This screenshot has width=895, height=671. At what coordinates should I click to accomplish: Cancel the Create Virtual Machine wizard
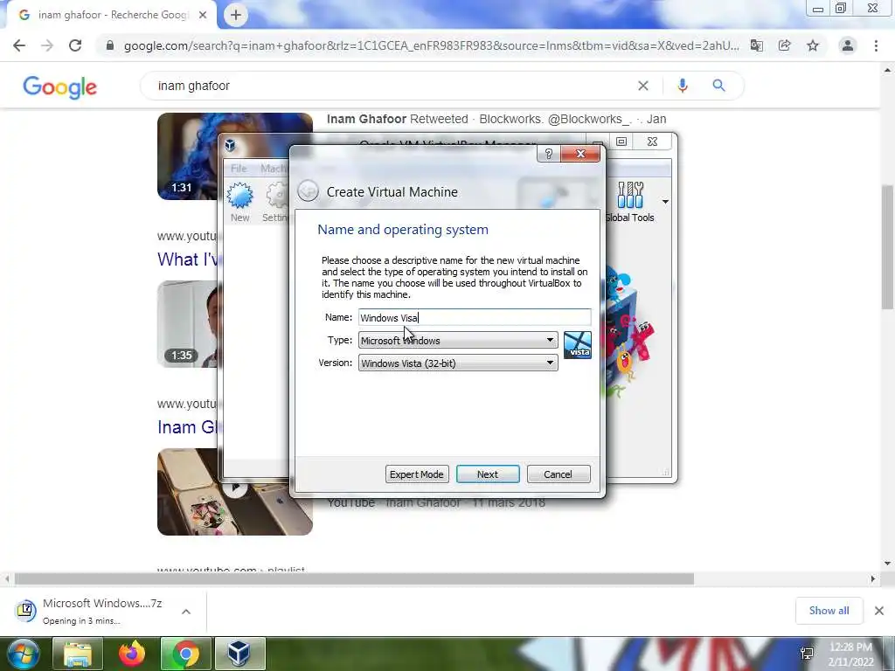[559, 474]
